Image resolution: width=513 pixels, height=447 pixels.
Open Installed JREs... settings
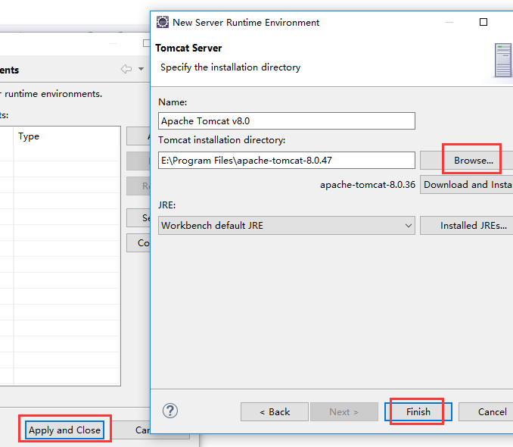click(467, 226)
